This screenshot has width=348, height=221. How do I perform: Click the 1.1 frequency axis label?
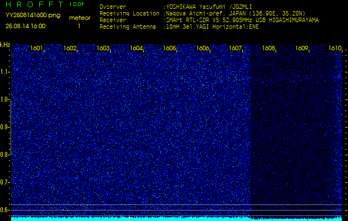pyautogui.click(x=5, y=72)
